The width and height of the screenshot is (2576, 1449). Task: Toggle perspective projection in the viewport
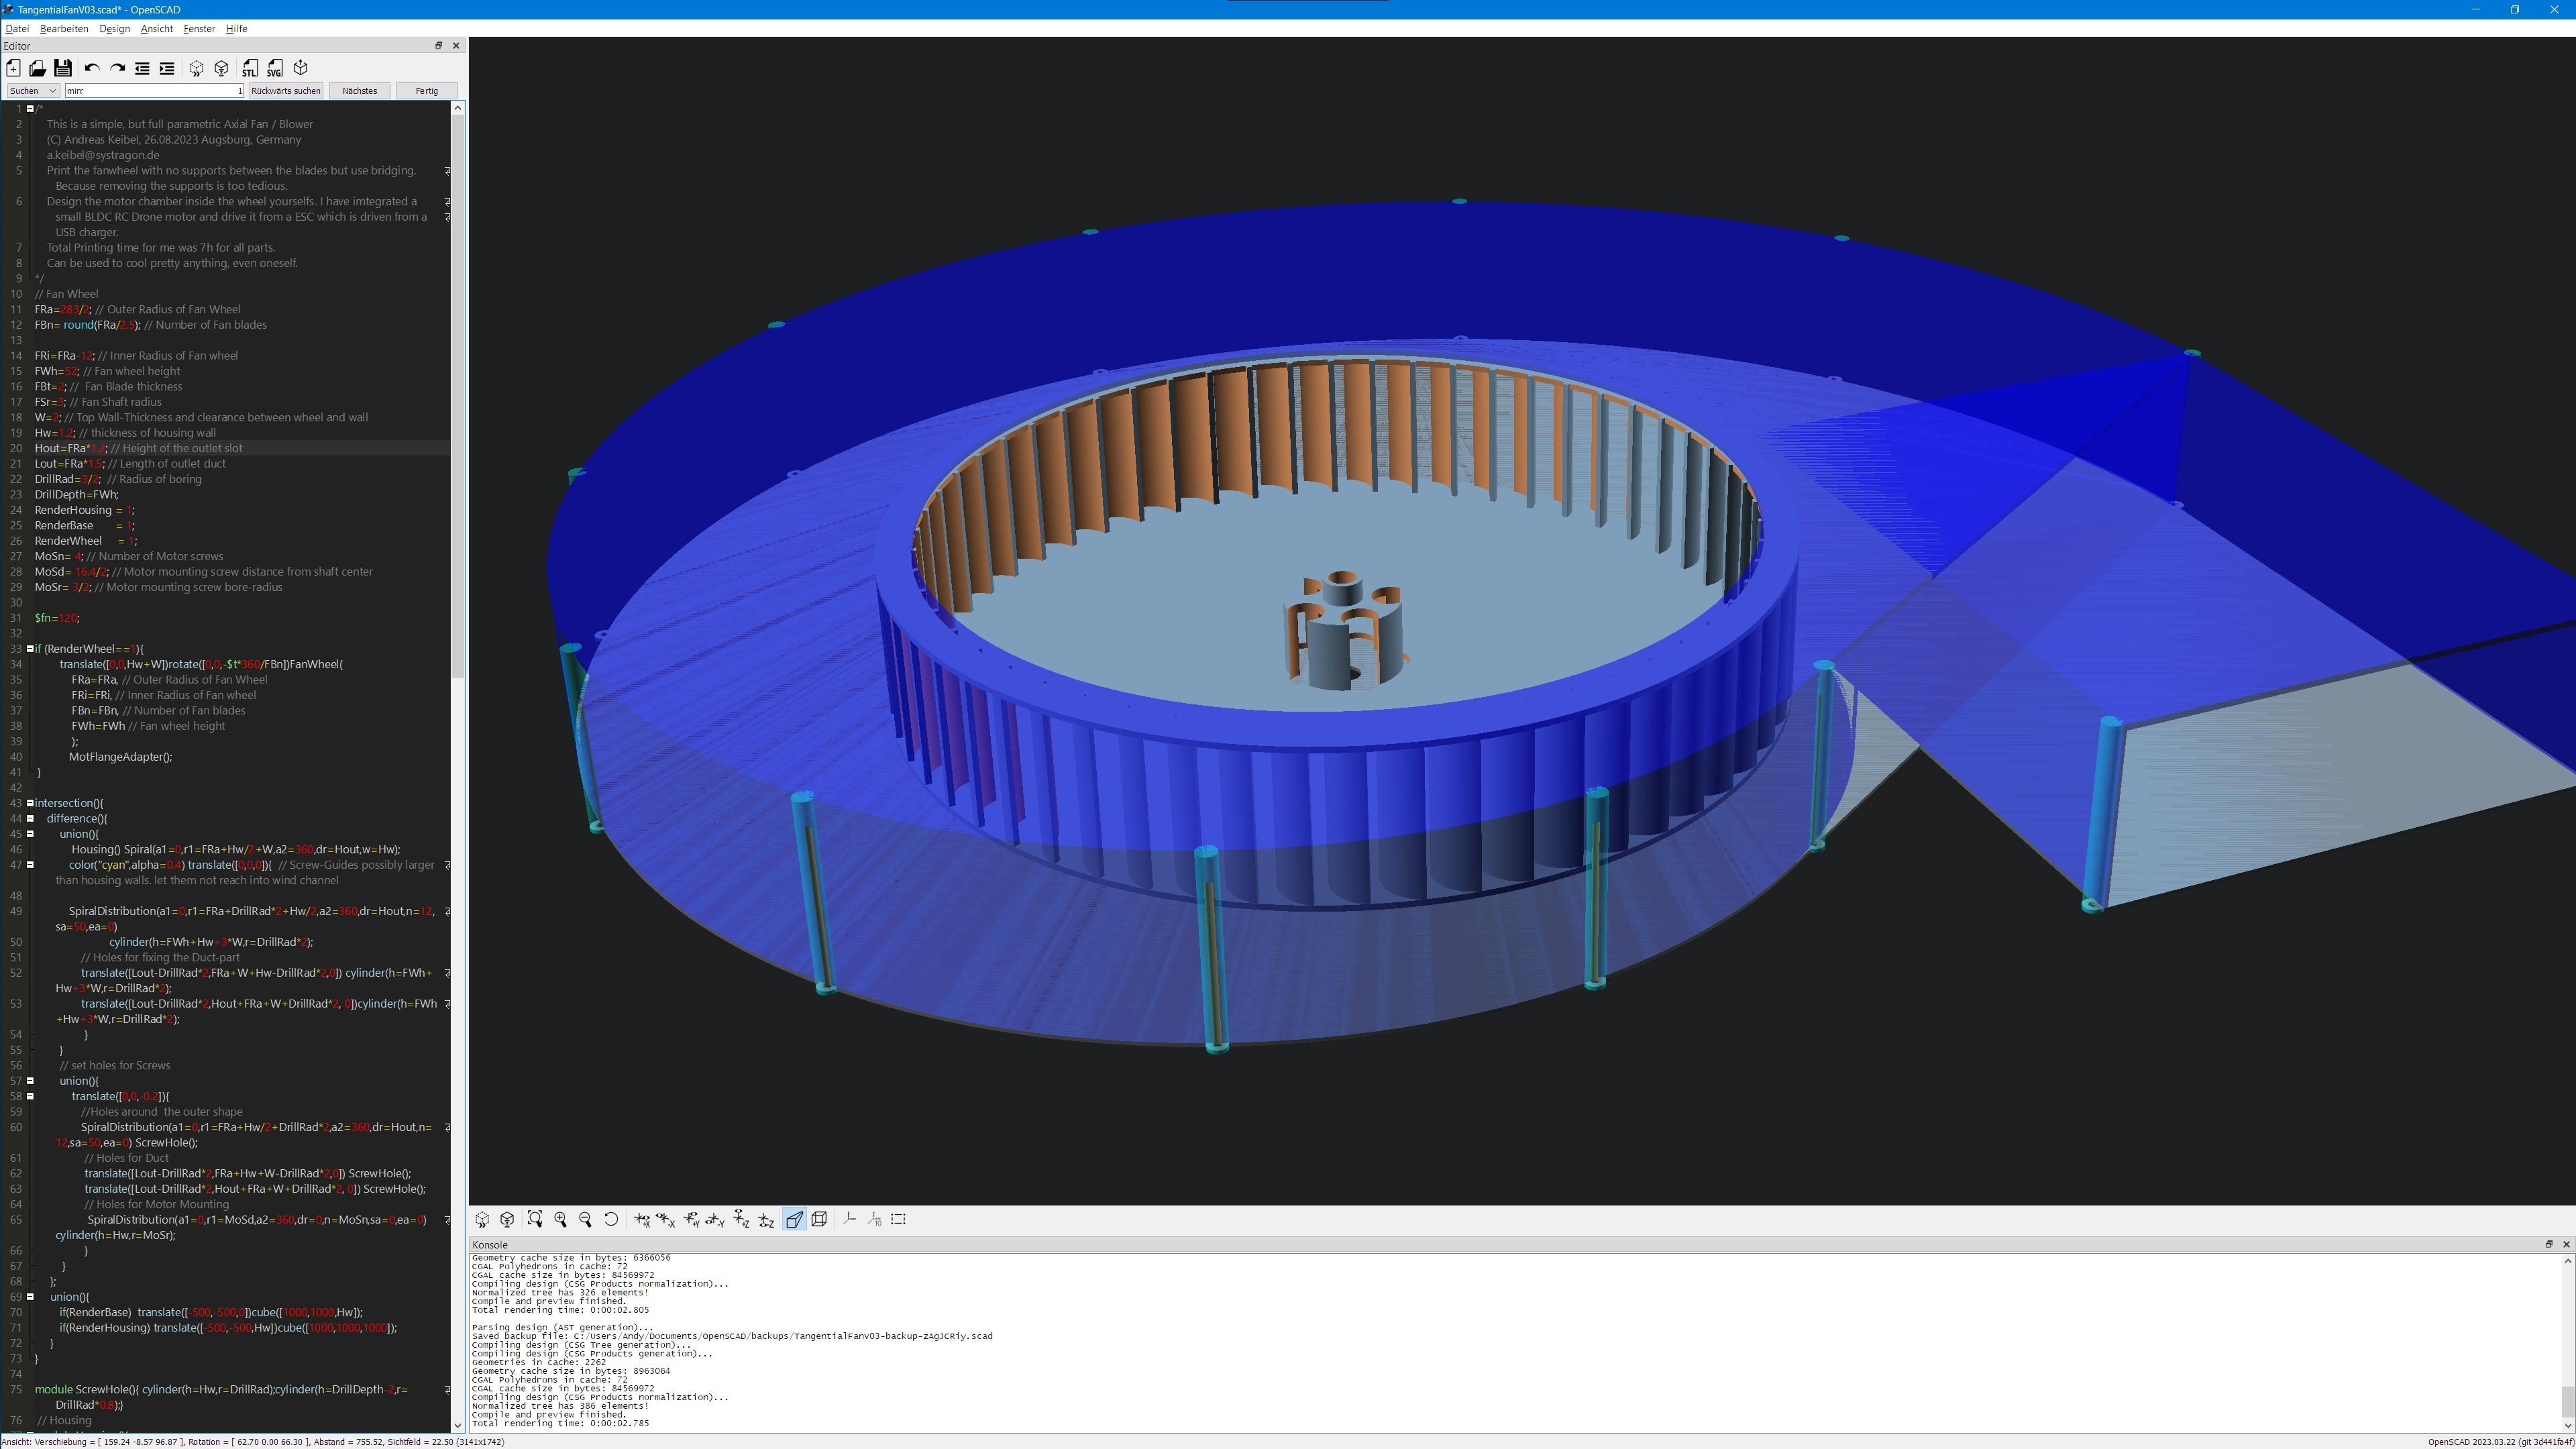tap(795, 1219)
